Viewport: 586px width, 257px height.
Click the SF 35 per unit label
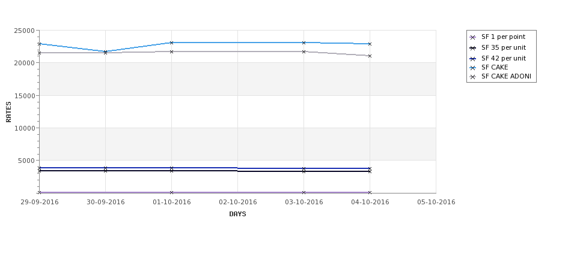point(504,48)
